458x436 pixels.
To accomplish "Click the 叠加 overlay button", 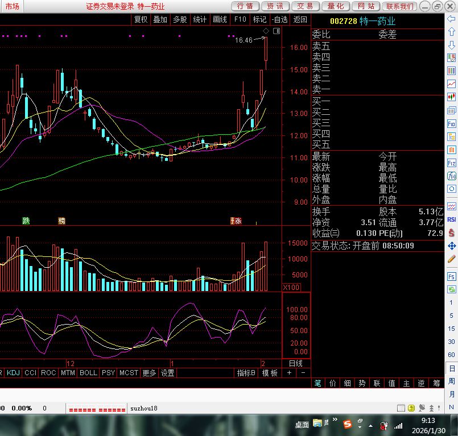I will click(160, 19).
